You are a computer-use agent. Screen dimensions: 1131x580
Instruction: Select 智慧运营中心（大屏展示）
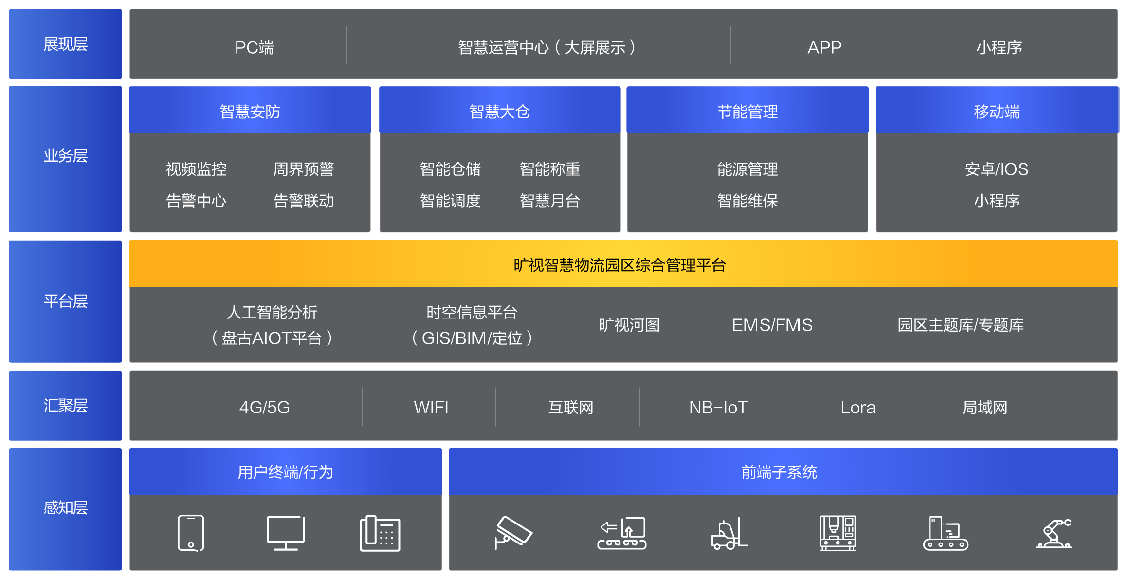(547, 47)
